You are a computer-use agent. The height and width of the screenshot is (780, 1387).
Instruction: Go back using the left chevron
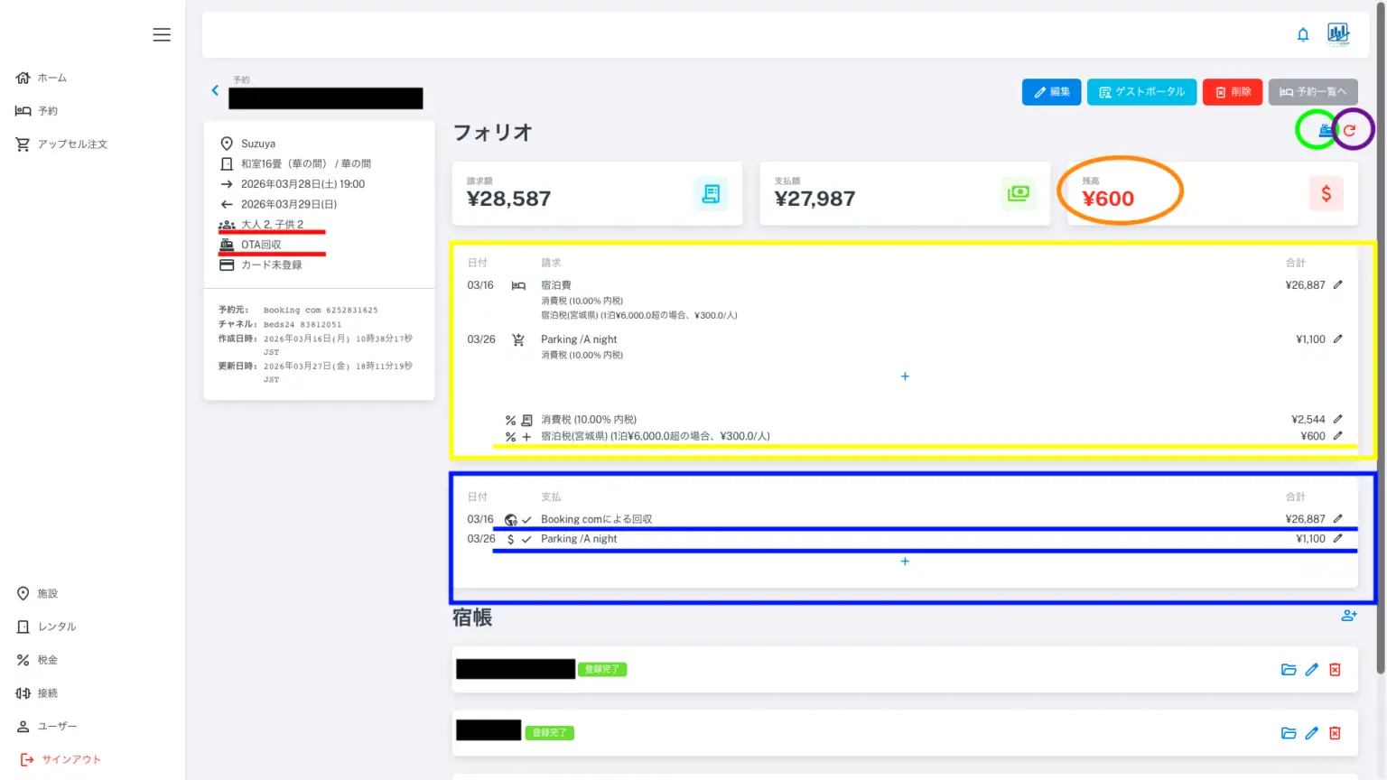coord(215,90)
